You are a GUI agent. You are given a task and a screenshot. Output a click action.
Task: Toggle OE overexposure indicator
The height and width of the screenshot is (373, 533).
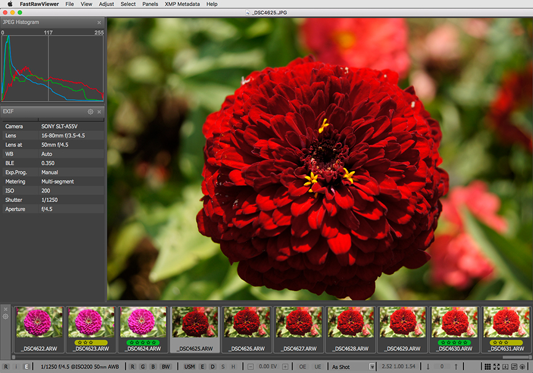[303, 367]
